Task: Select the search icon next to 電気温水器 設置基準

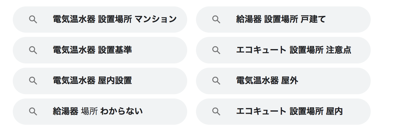Action: 33,50
